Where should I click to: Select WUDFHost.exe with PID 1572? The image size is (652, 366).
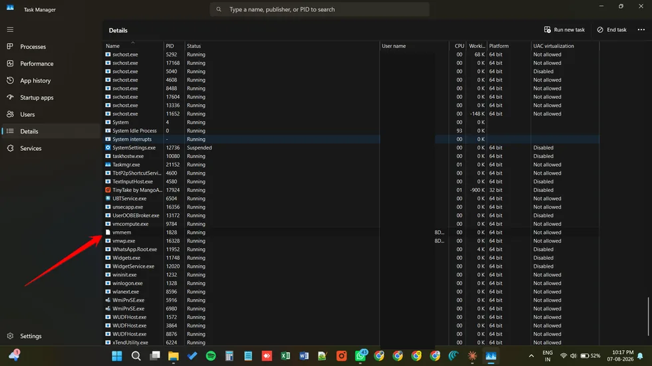pos(351,317)
